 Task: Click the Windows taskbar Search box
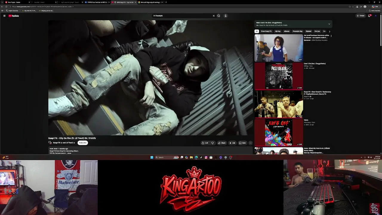(x=167, y=157)
